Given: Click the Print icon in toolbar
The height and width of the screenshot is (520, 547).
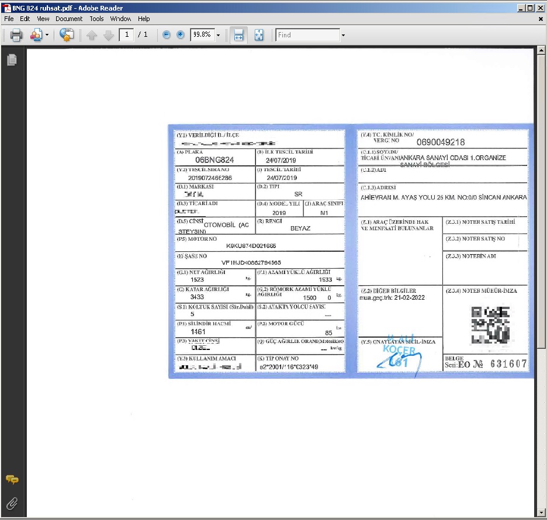Looking at the screenshot, I should 16,35.
